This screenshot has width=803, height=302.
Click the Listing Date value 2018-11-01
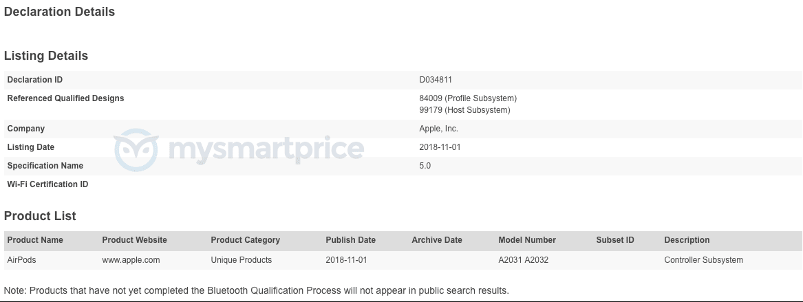click(439, 147)
